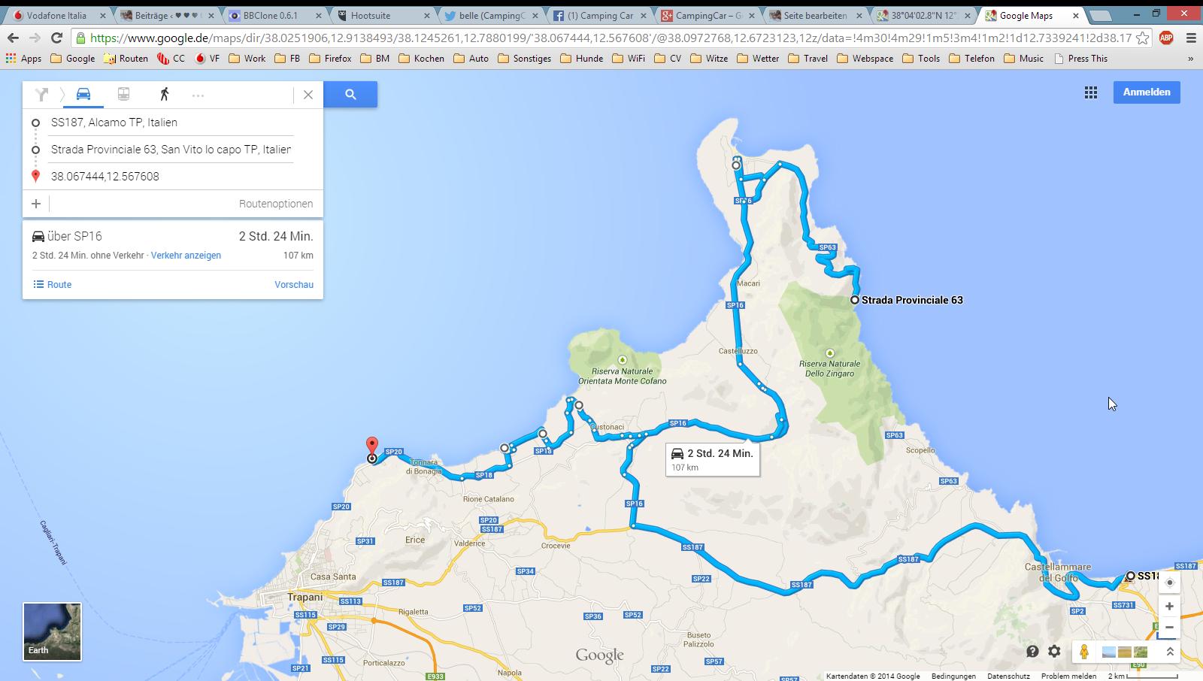Click the Trapani city label on map

(305, 597)
